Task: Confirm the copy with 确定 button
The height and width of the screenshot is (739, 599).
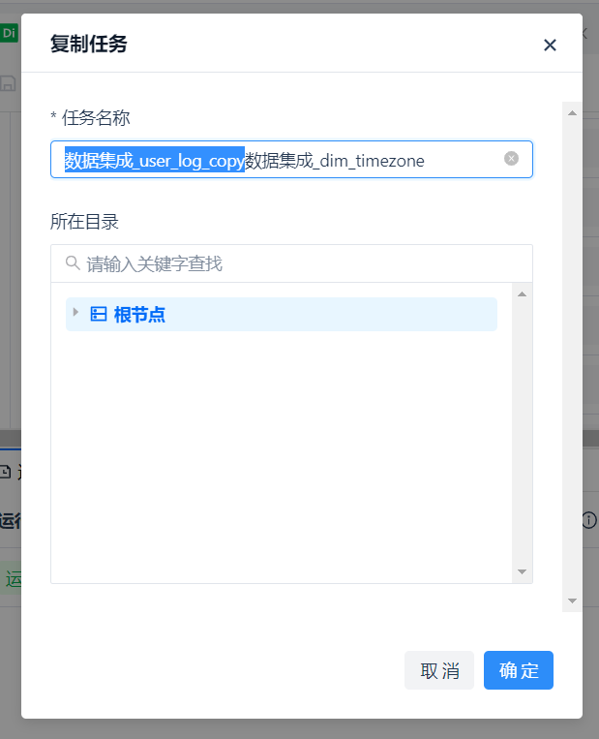Action: click(518, 670)
